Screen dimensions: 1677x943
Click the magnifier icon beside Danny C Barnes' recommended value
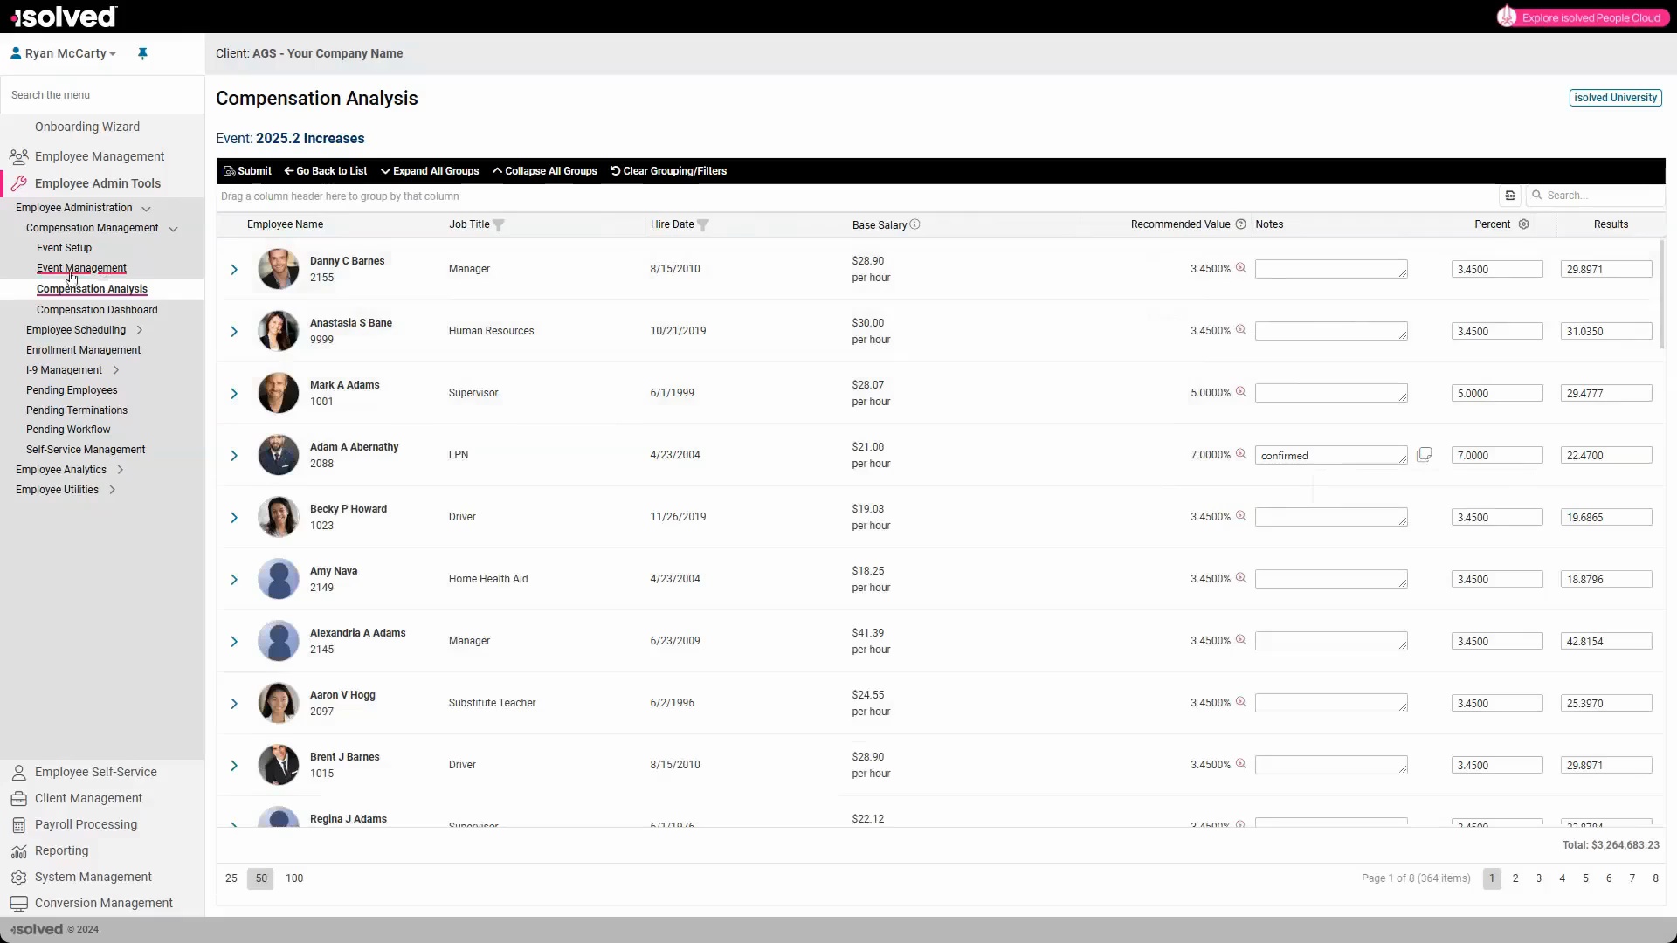[x=1240, y=268]
